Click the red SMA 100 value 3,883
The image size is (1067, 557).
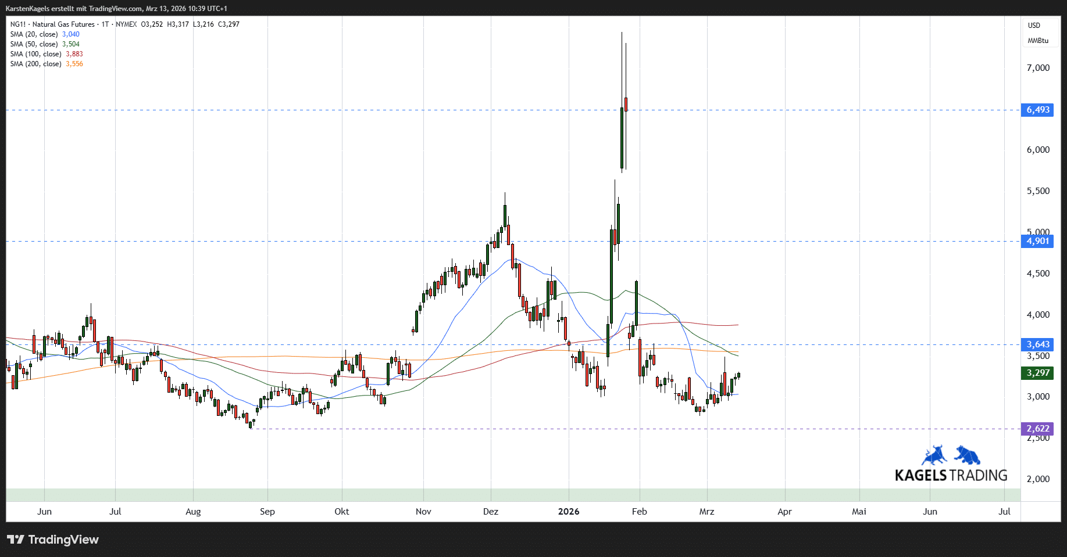click(74, 54)
